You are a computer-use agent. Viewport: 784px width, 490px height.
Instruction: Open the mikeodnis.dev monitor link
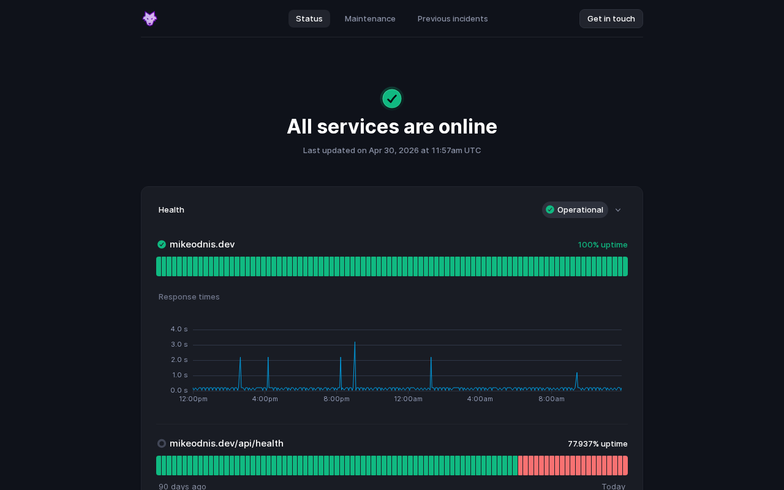click(x=202, y=244)
